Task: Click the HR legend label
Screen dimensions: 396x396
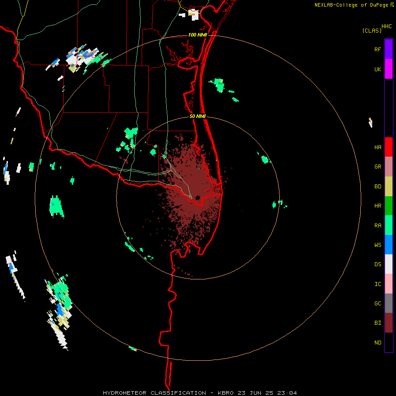Action: (x=378, y=206)
